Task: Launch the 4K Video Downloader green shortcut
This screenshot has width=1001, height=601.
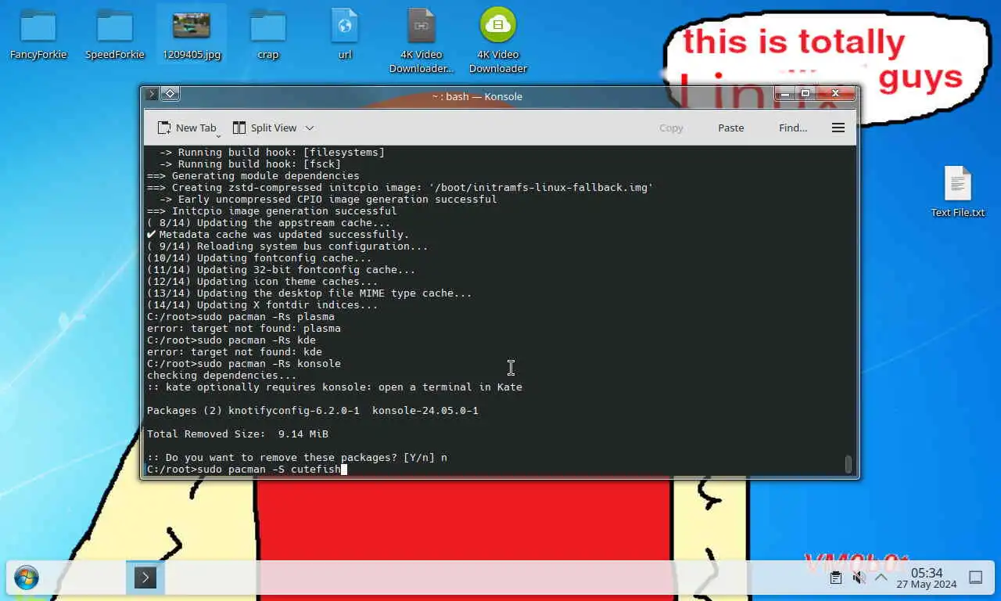Action: point(498,41)
